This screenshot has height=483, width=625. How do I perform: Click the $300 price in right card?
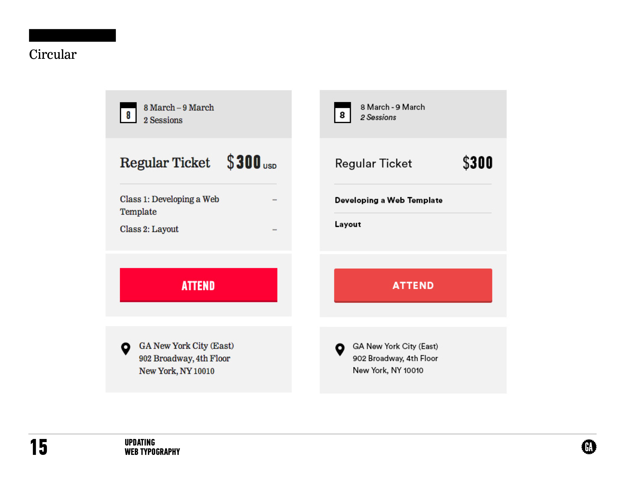click(477, 163)
